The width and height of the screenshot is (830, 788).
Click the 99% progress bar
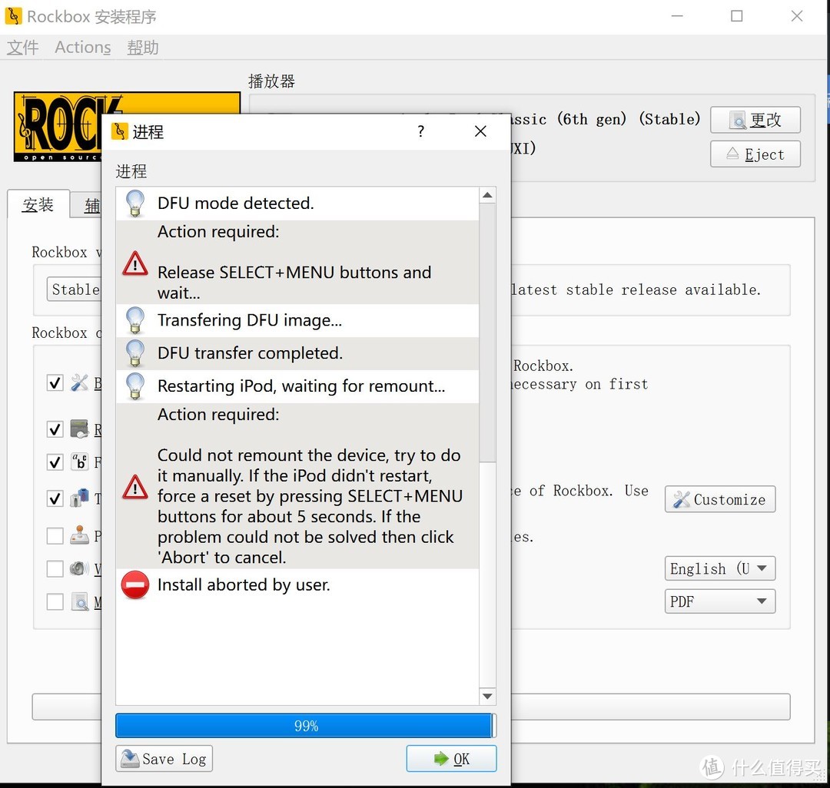pos(306,725)
